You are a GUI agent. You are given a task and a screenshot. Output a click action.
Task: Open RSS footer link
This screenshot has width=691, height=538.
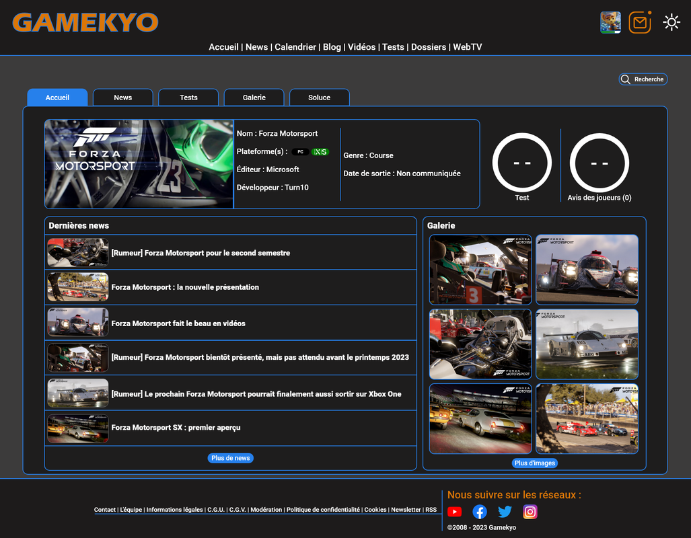(431, 510)
